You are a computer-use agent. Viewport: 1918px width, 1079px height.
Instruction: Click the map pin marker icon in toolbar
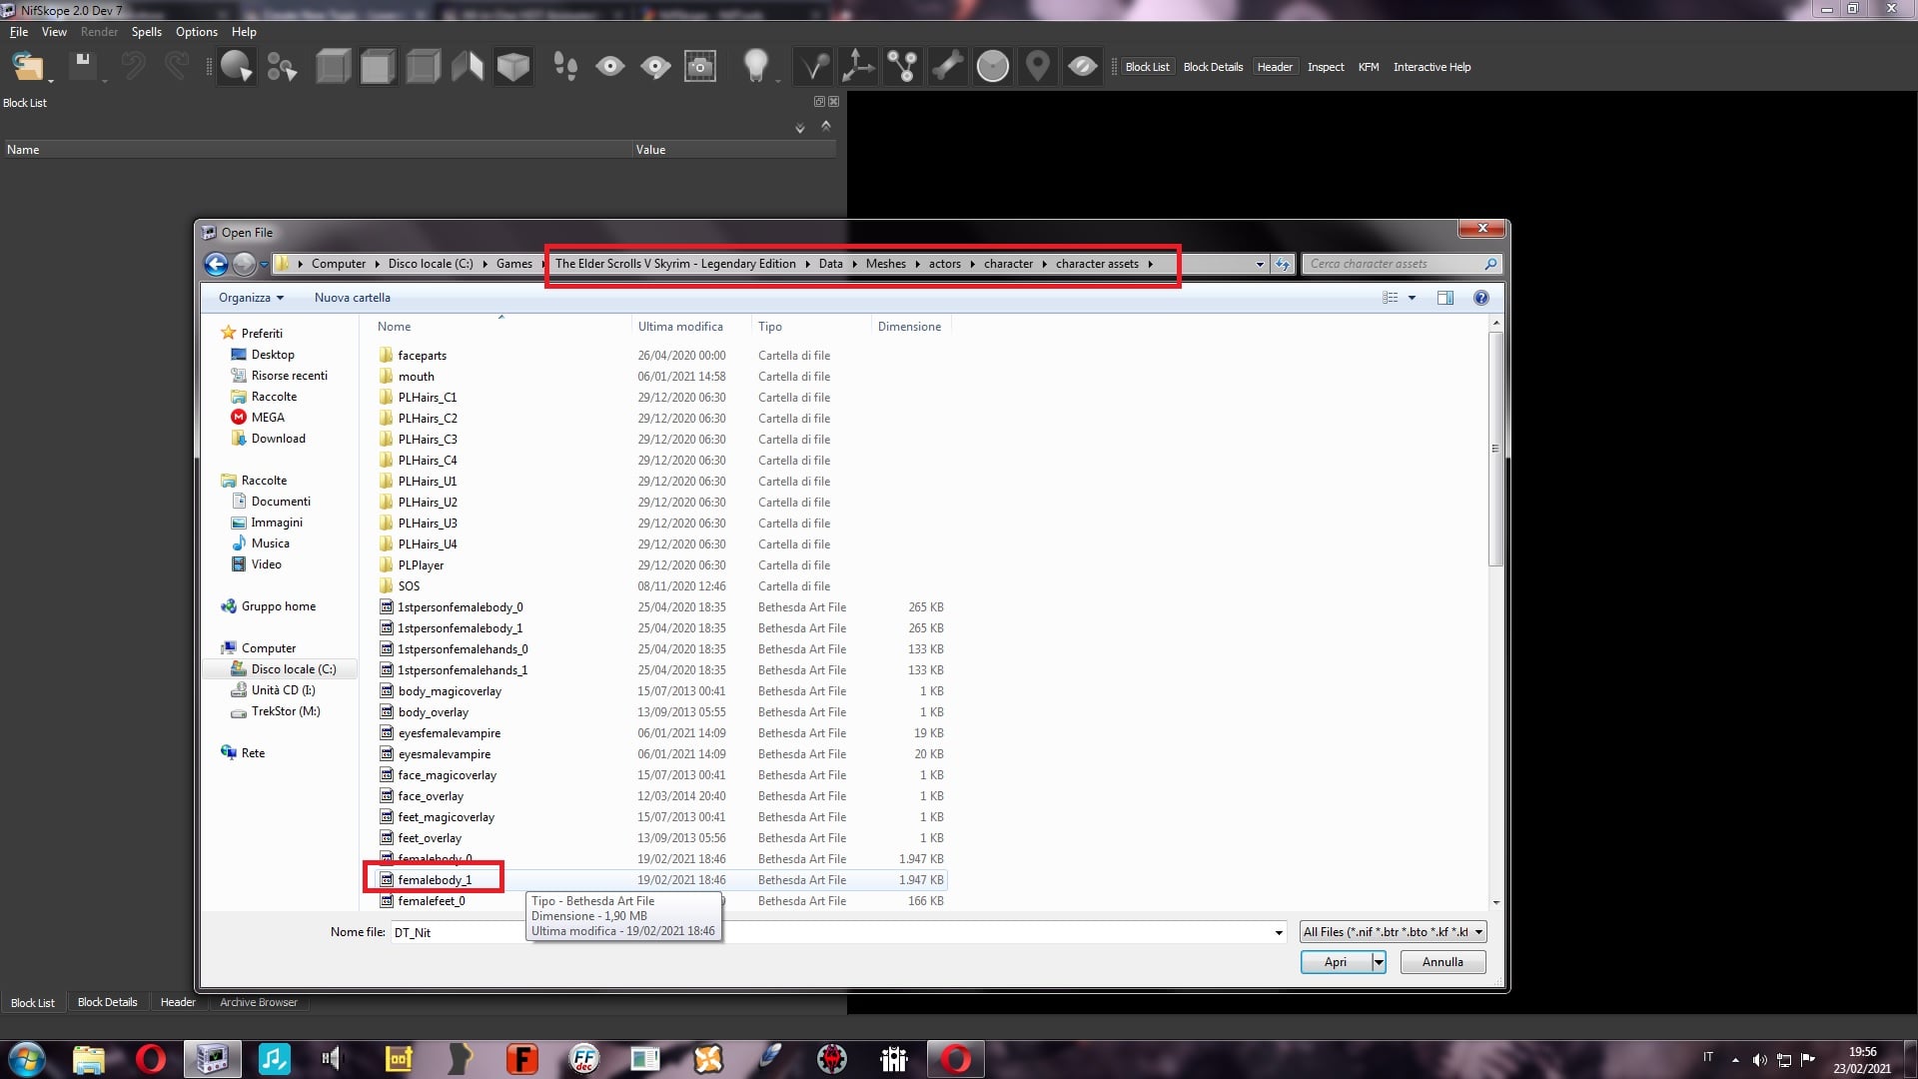(1038, 67)
